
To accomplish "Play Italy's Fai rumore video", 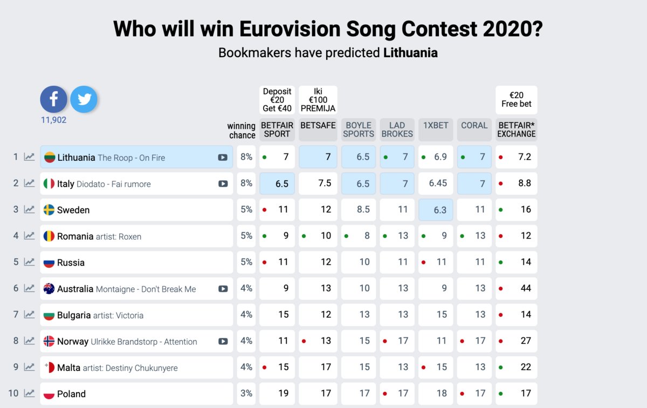I will pyautogui.click(x=223, y=183).
